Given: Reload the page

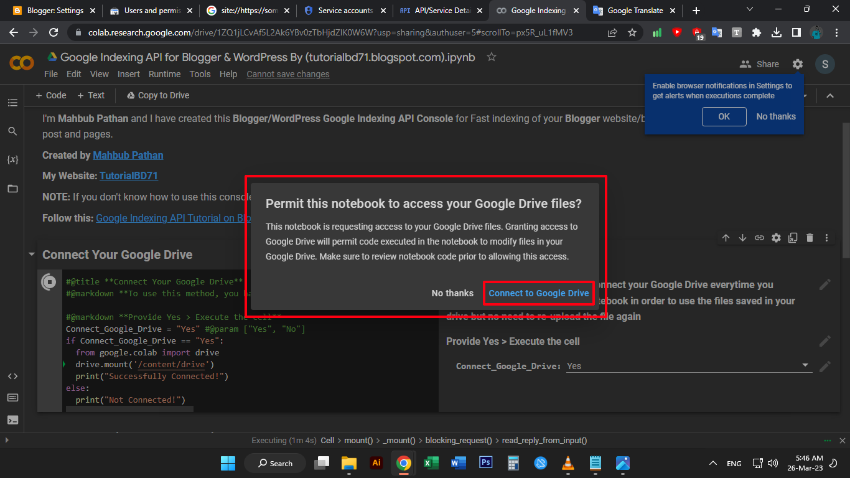Looking at the screenshot, I should pos(54,32).
